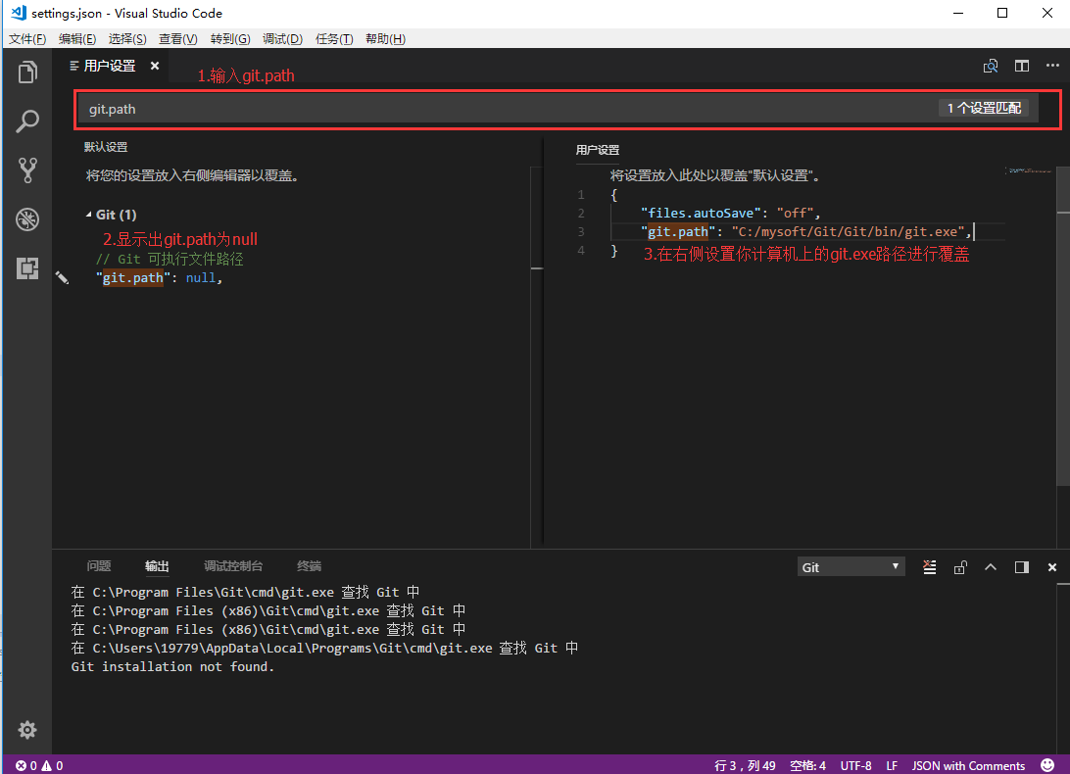Image resolution: width=1070 pixels, height=774 pixels.
Task: Click the 空格: 4 indentation indicator
Action: pyautogui.click(x=807, y=766)
